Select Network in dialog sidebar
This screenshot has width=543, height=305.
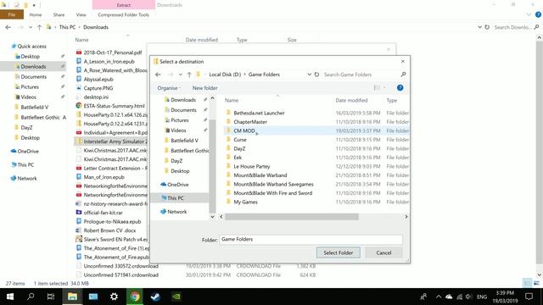click(176, 212)
